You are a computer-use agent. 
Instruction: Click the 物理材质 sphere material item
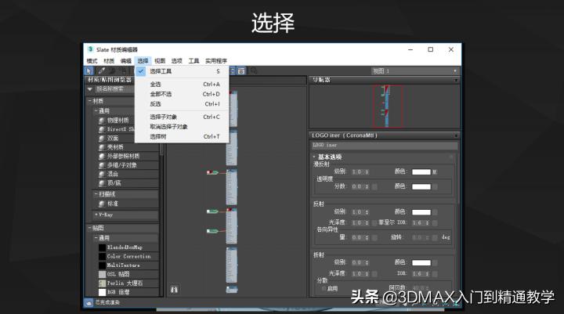pyautogui.click(x=117, y=120)
